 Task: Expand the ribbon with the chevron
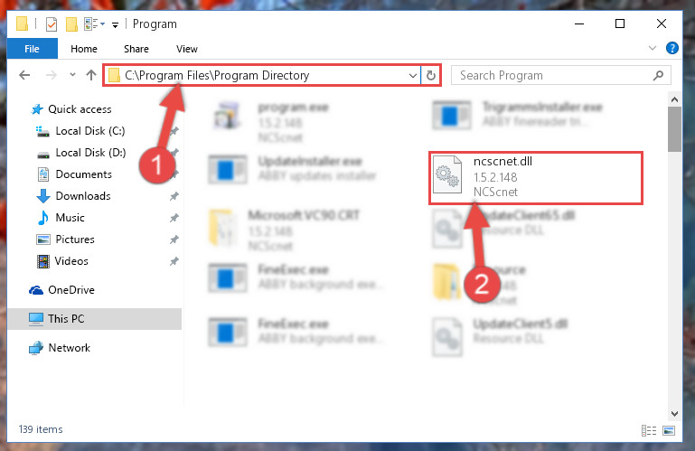click(652, 48)
